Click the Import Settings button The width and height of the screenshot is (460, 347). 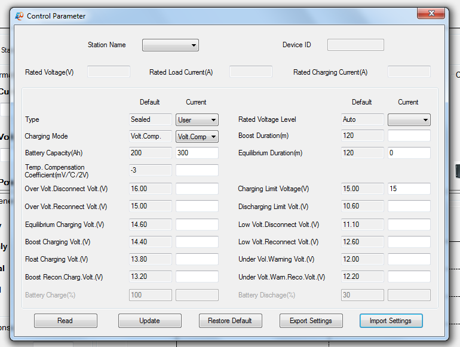[391, 321]
